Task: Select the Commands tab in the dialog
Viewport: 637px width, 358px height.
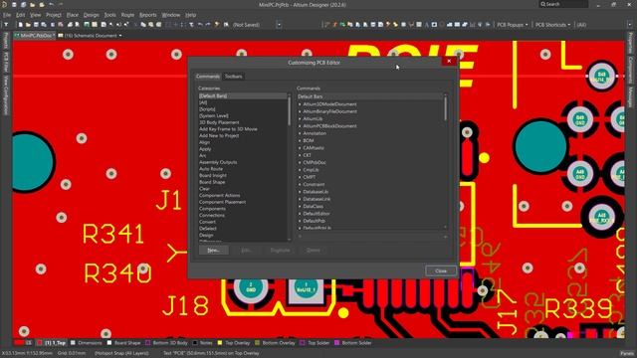Action: 208,77
